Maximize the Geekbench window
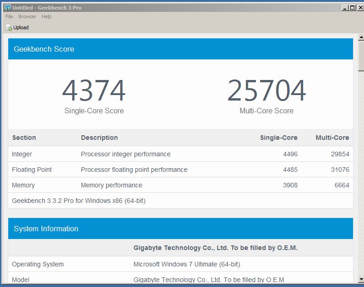This screenshot has width=364, height=287. coord(353,8)
